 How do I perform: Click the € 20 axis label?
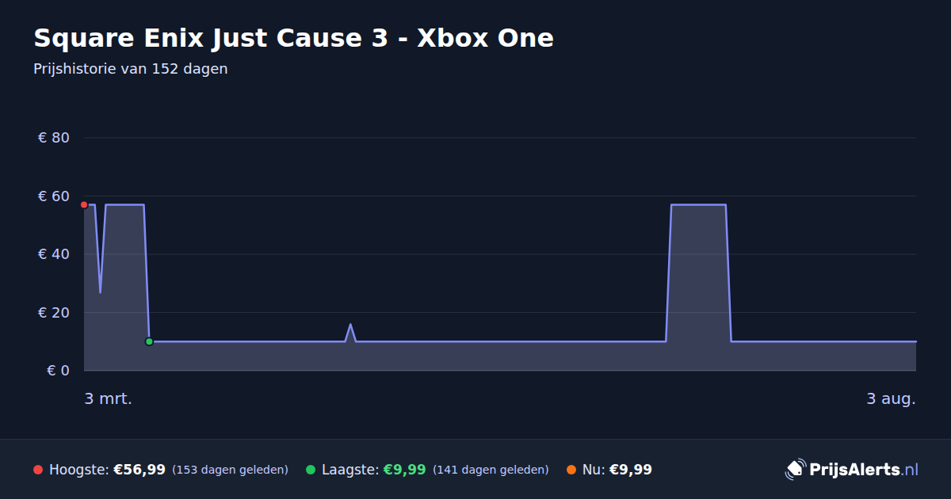coord(54,313)
